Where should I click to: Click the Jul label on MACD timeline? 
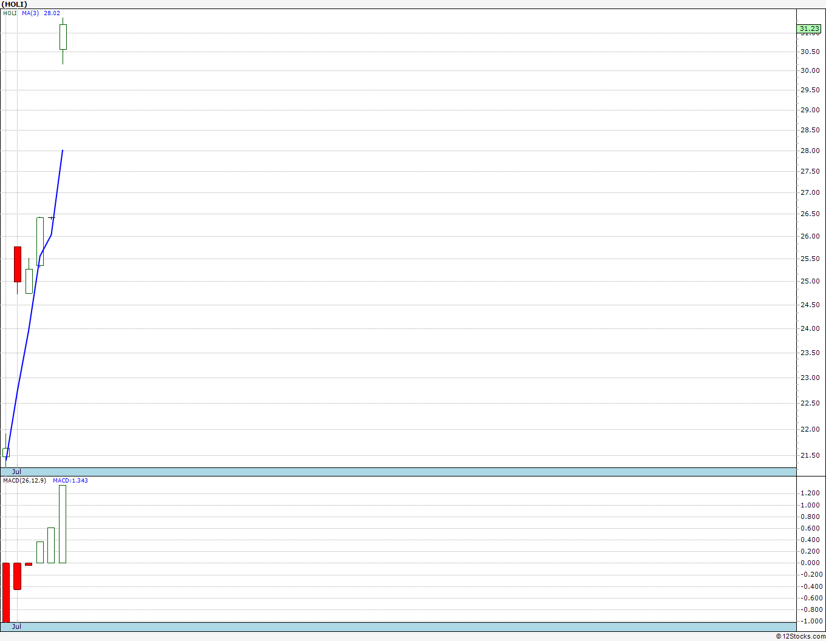[16, 626]
